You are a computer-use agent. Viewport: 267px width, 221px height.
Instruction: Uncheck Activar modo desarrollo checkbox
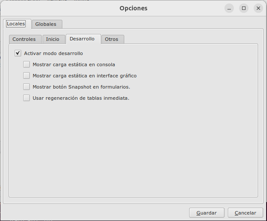(x=18, y=53)
